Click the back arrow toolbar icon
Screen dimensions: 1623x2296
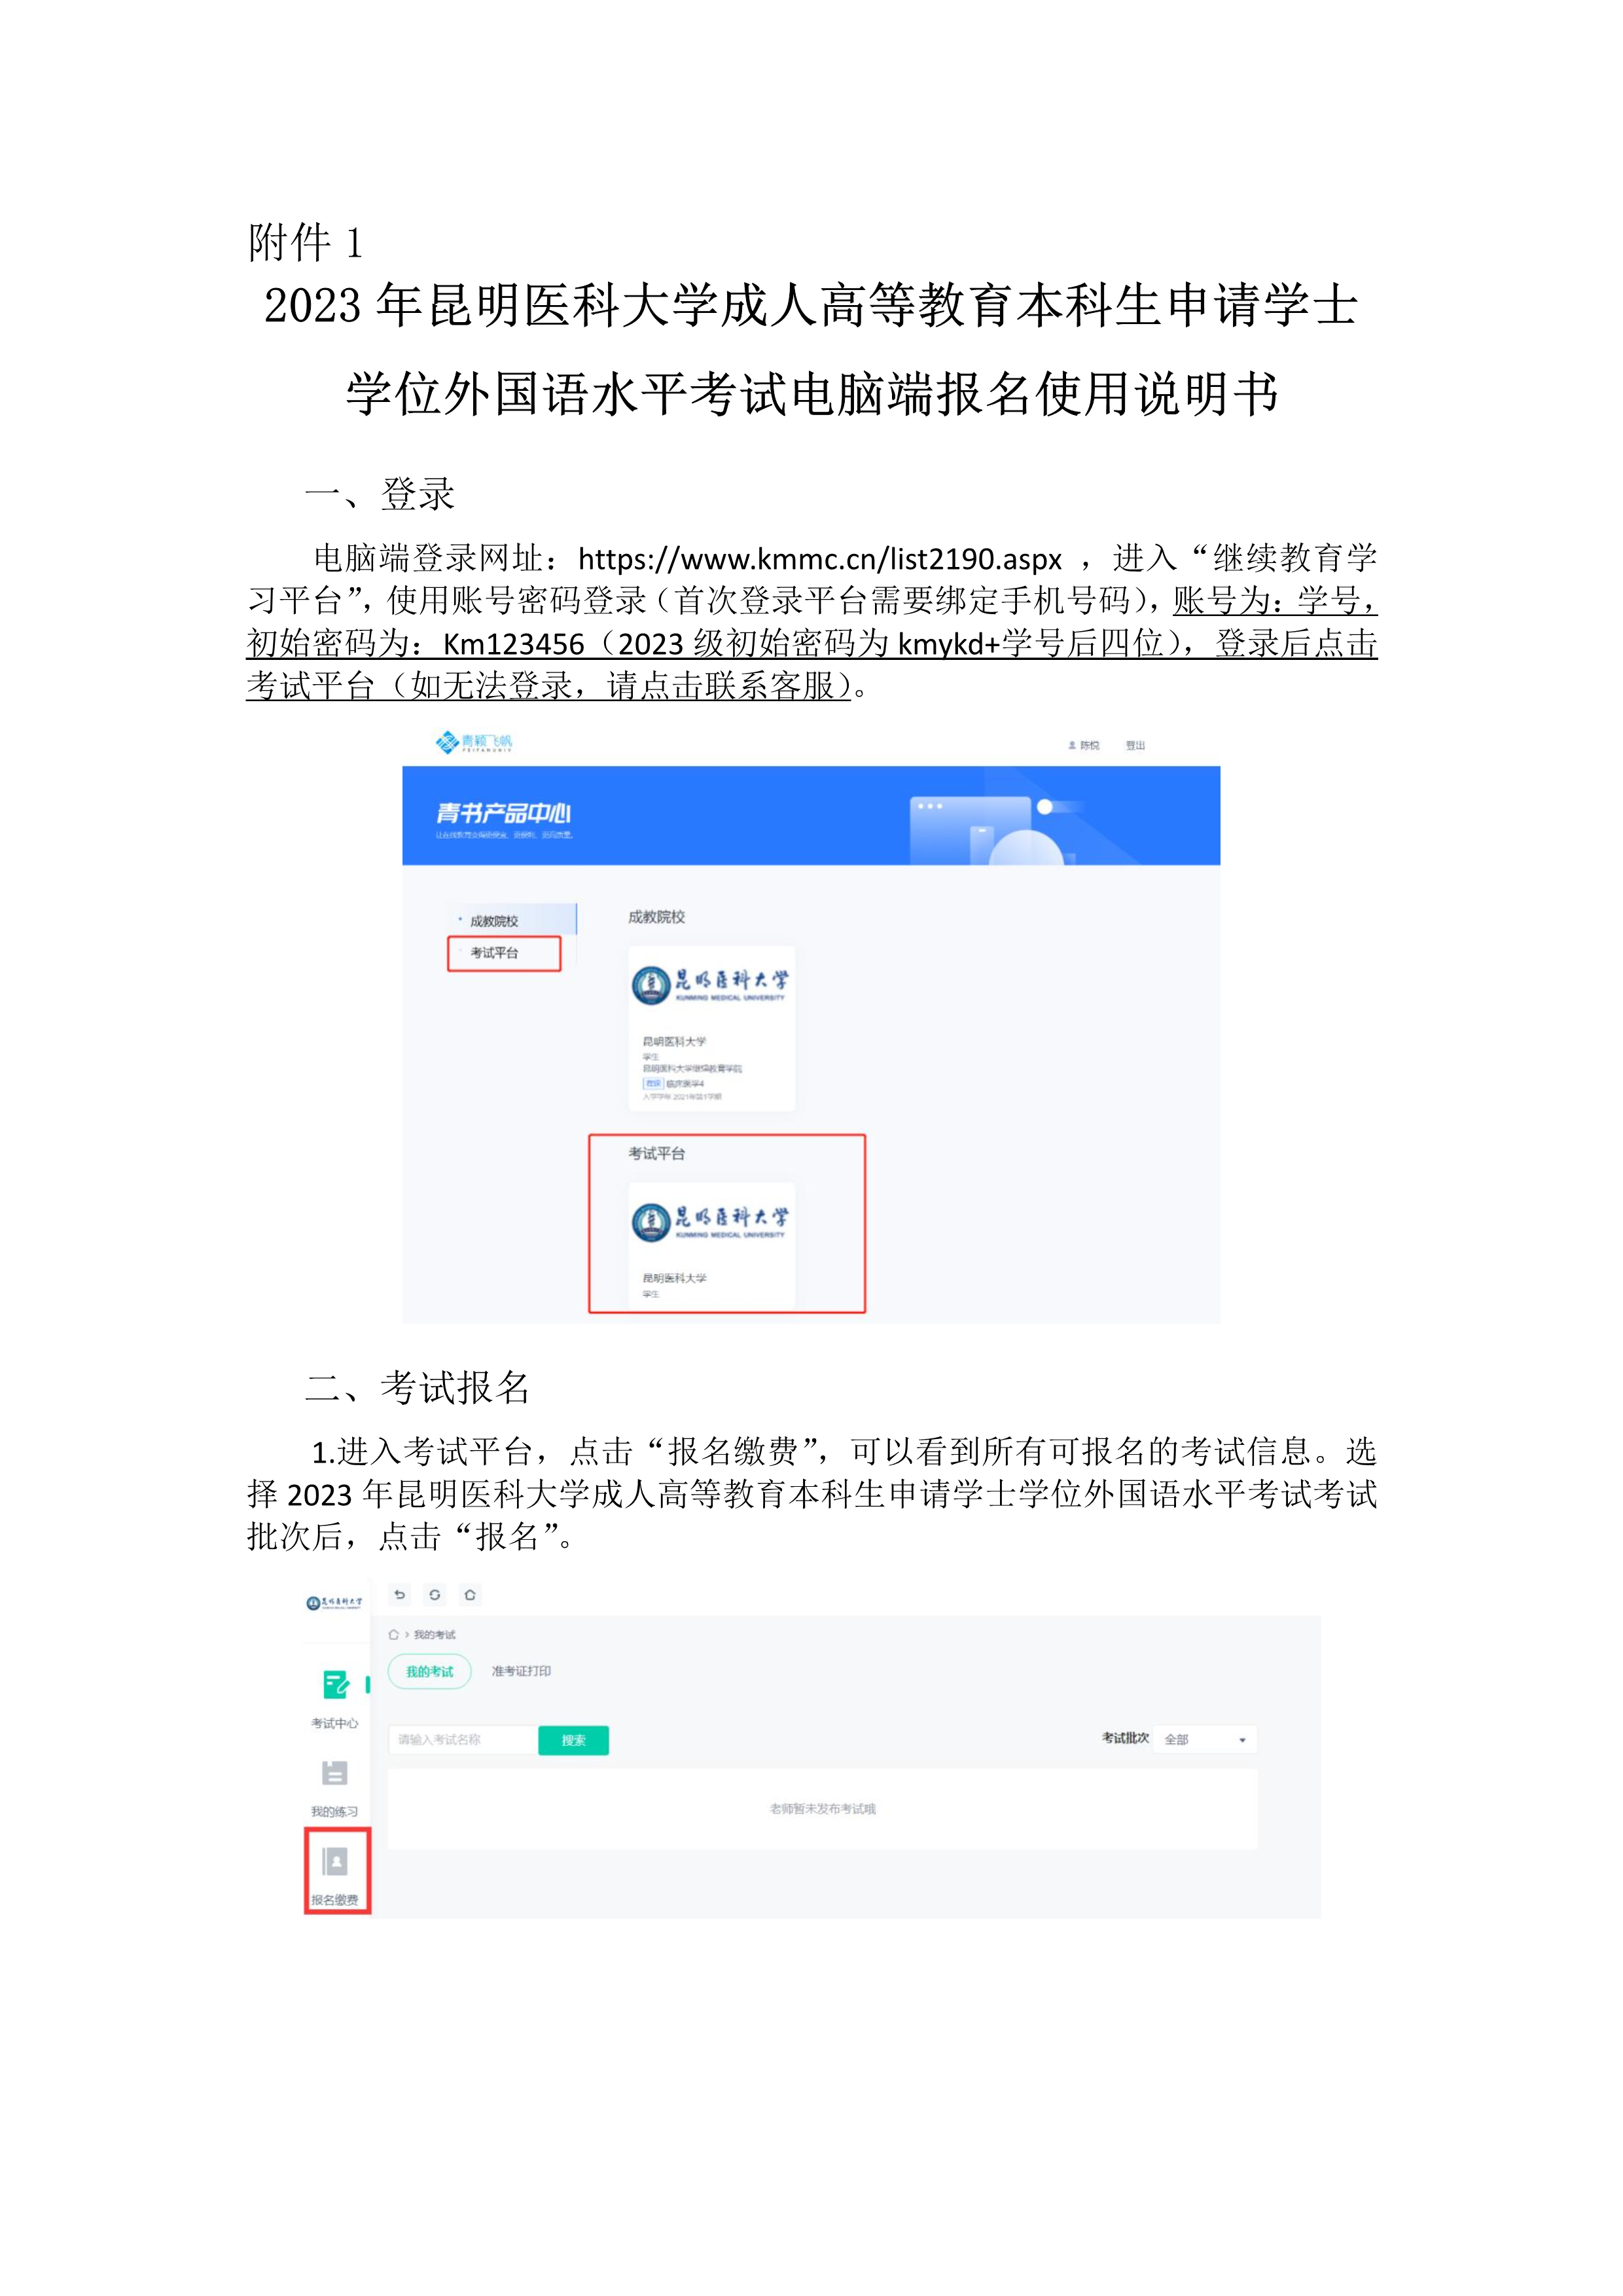(400, 1595)
